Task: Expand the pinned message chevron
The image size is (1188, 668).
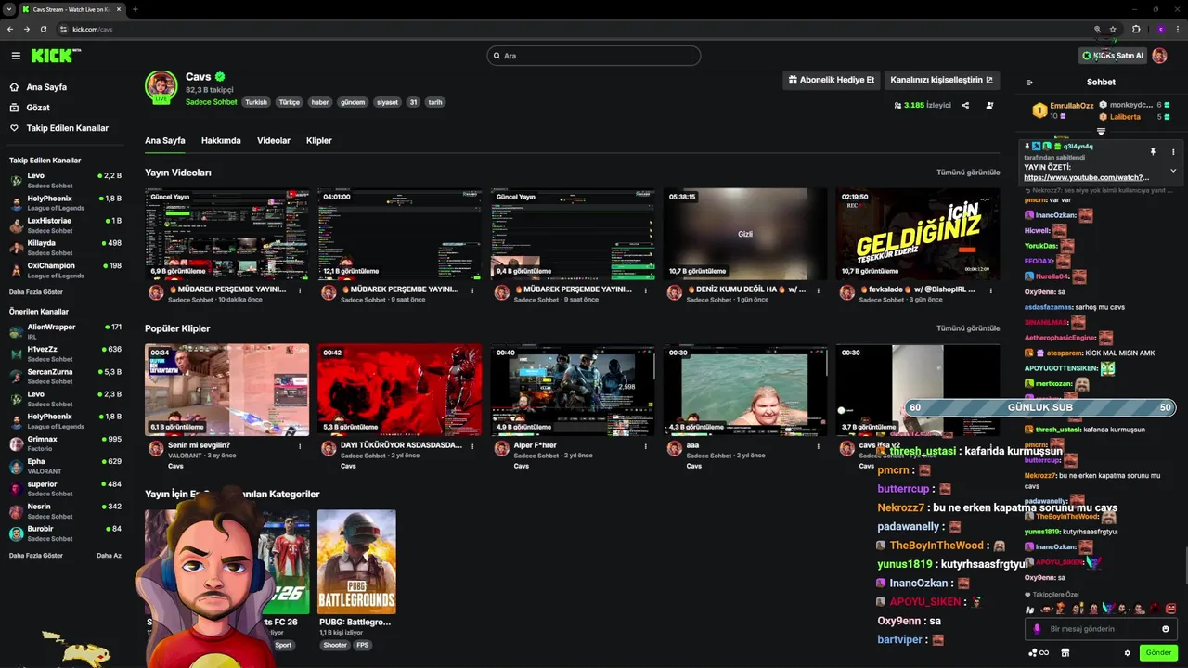Action: point(1173,171)
